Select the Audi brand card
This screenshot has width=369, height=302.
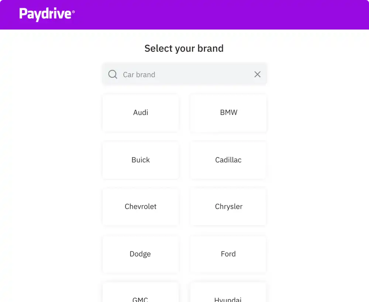141,113
